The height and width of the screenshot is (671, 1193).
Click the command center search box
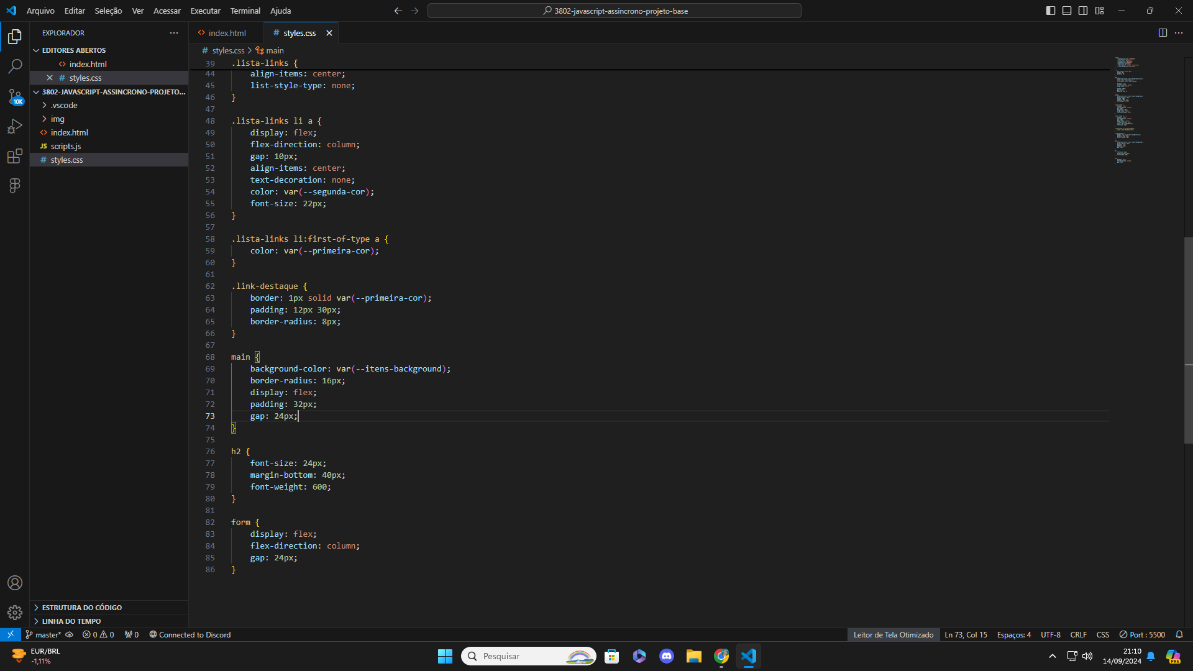click(x=614, y=11)
